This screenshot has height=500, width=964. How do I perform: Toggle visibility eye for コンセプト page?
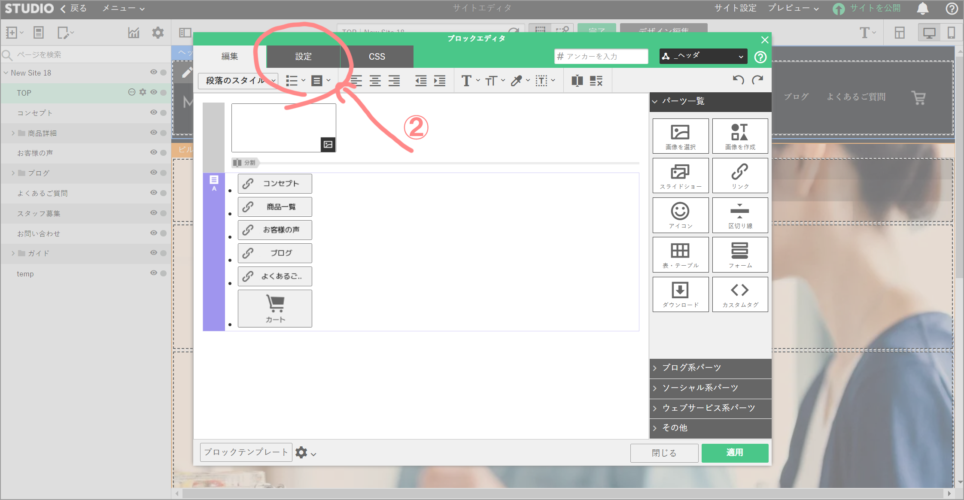click(153, 112)
